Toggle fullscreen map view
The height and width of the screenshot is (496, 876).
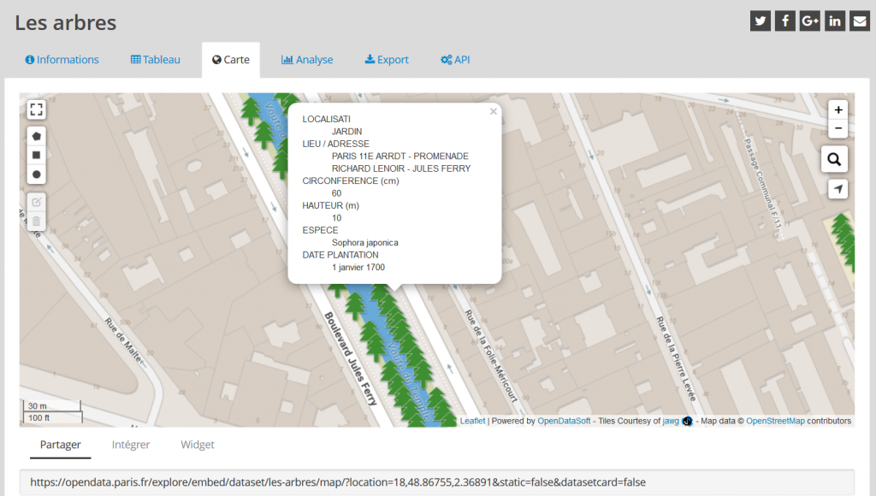pyautogui.click(x=36, y=109)
